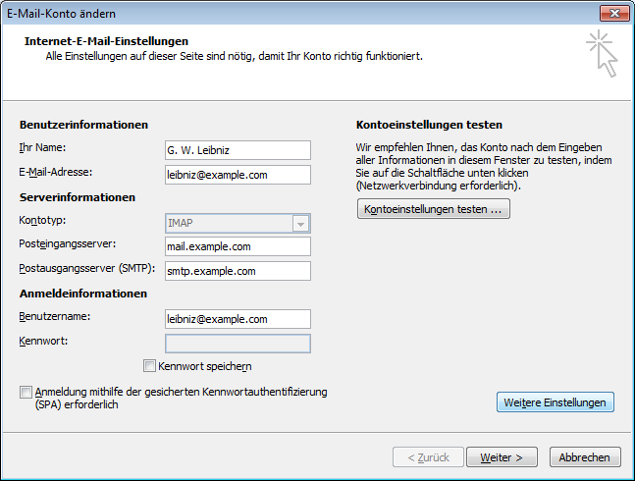Click inside the Kontotyp combo box

tap(238, 224)
